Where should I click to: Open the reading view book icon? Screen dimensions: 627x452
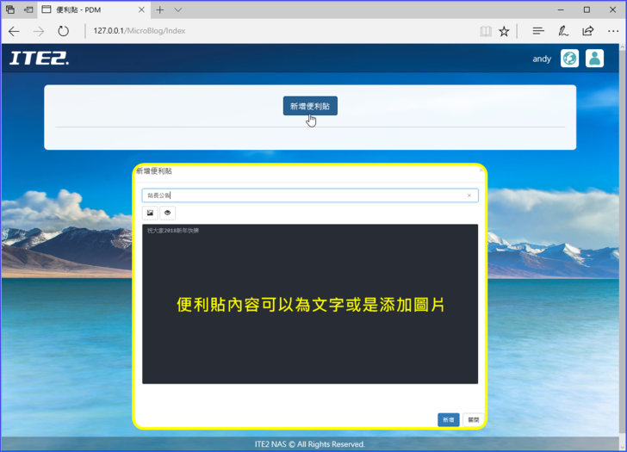[486, 31]
